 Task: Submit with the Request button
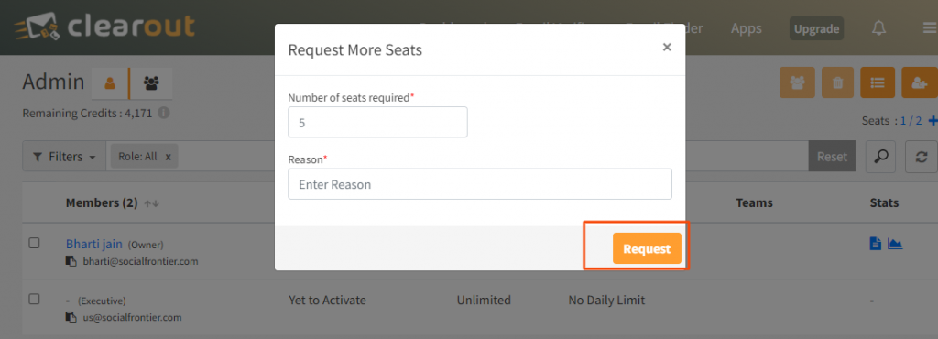[647, 248]
